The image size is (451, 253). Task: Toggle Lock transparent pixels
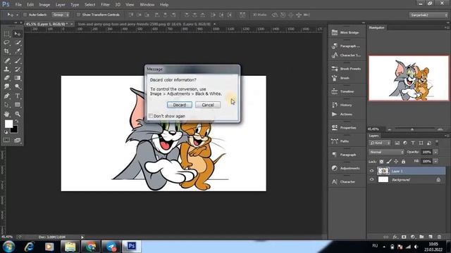pos(381,162)
